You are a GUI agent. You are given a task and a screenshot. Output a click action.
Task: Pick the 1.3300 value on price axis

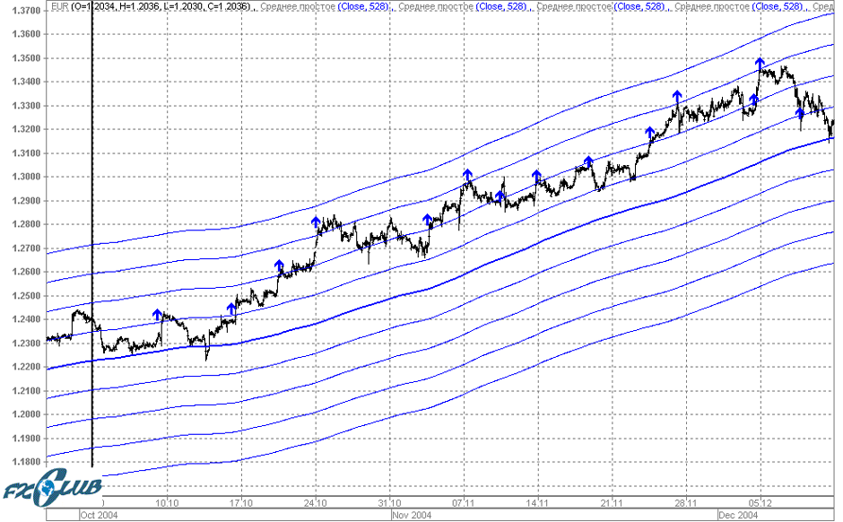click(26, 106)
